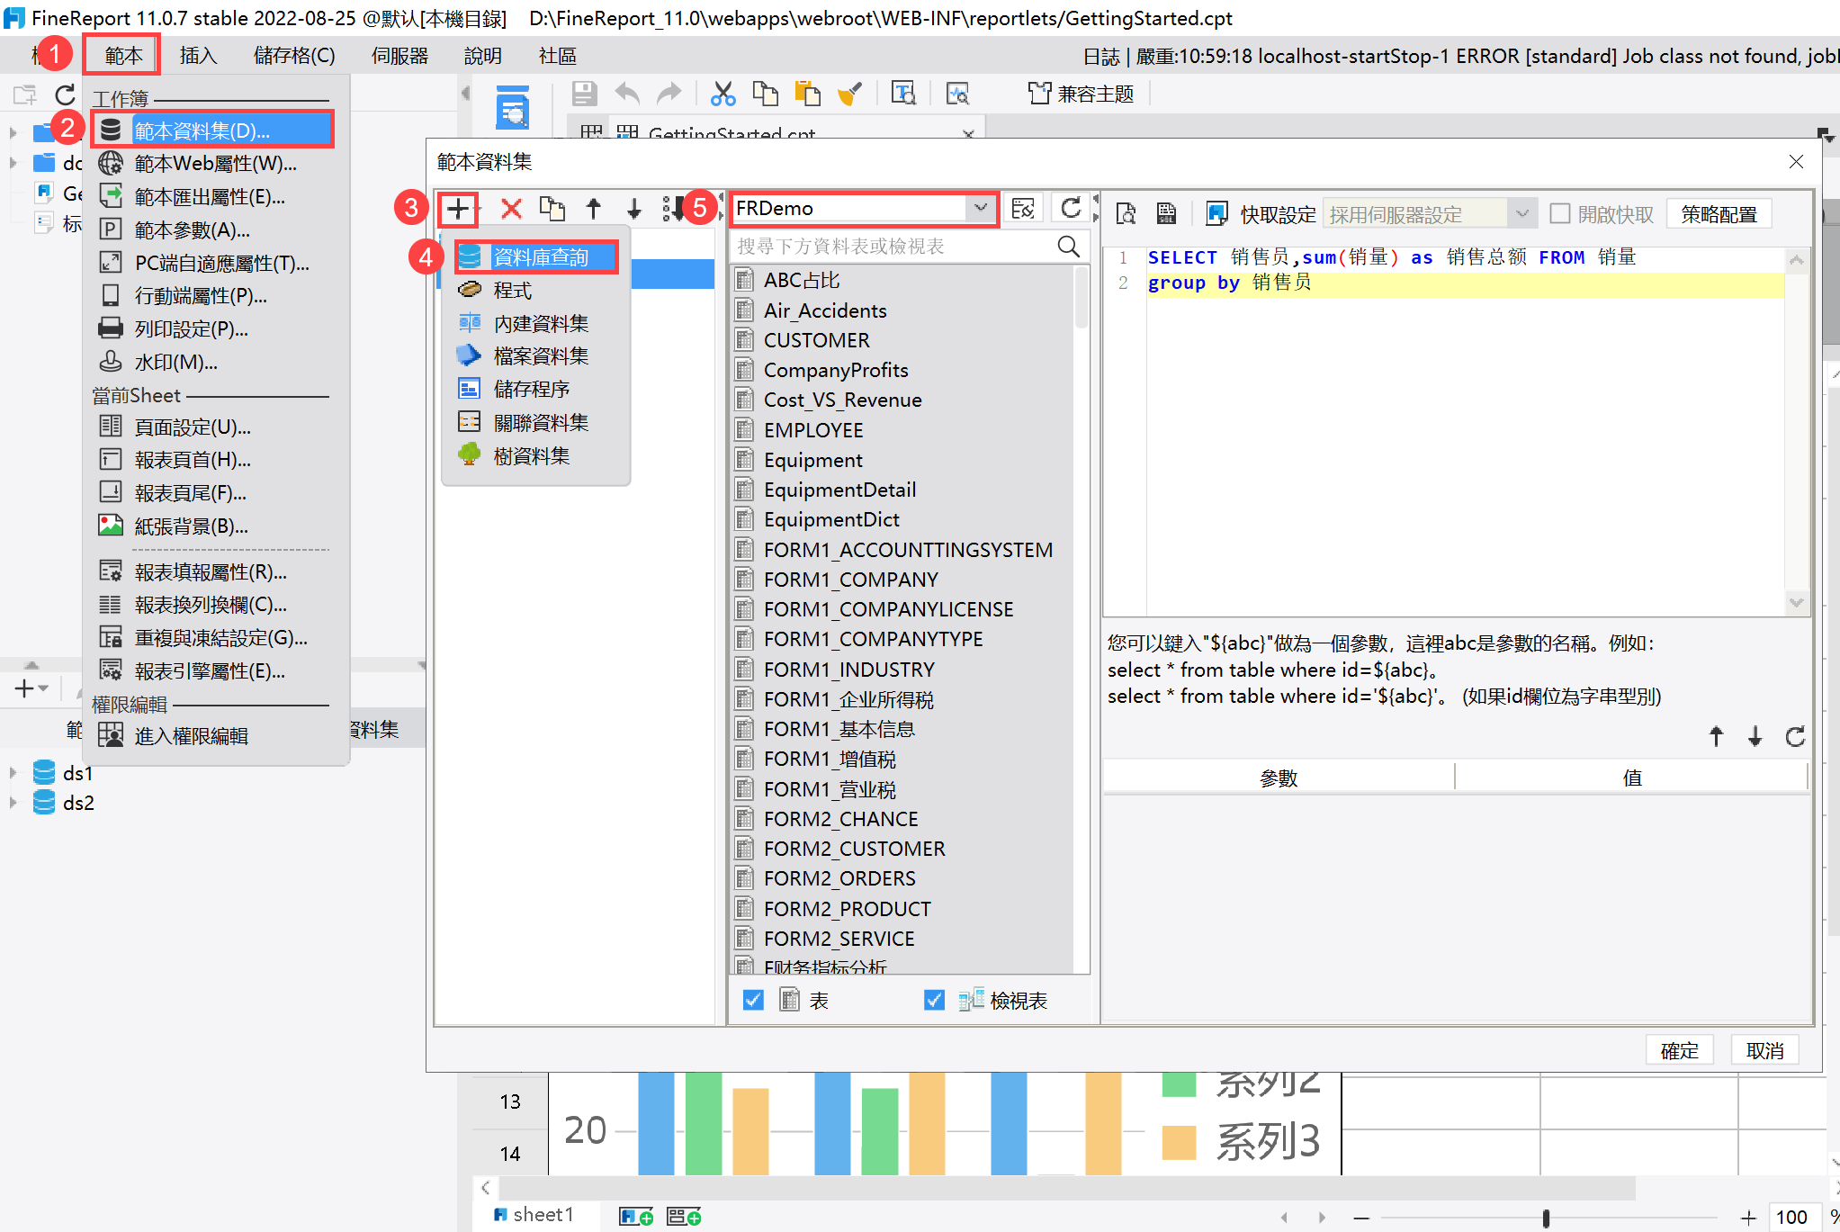The width and height of the screenshot is (1840, 1232).
Task: Uncheck the 表 tables checkbox
Action: pos(754,1000)
